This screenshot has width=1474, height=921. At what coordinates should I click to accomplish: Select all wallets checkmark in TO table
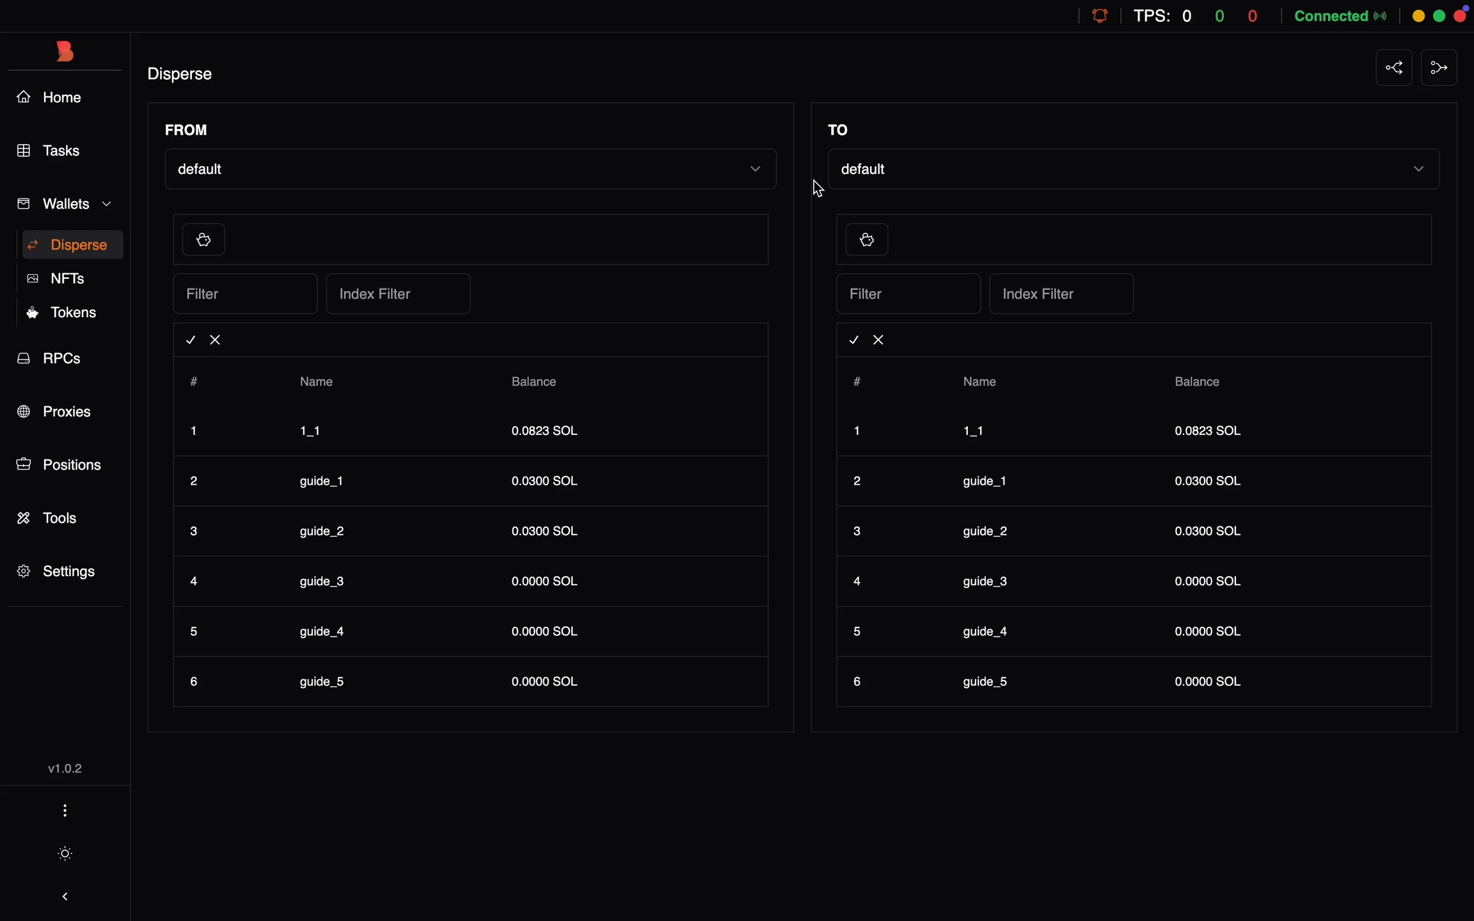point(854,340)
